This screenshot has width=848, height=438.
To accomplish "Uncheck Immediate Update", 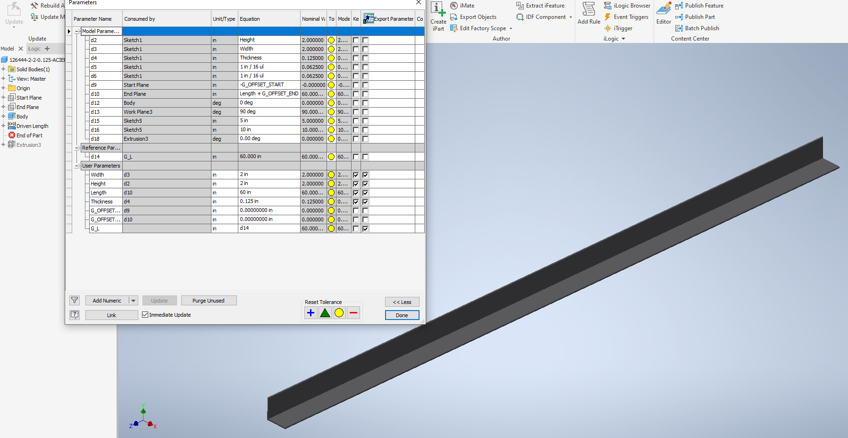I will [x=145, y=314].
